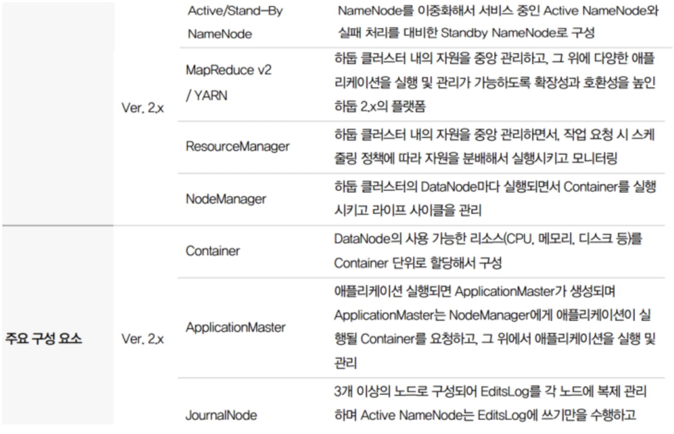Click the description starting 'DataNode의 사용 가능한 리소스'
674x434 pixels.
(488, 251)
